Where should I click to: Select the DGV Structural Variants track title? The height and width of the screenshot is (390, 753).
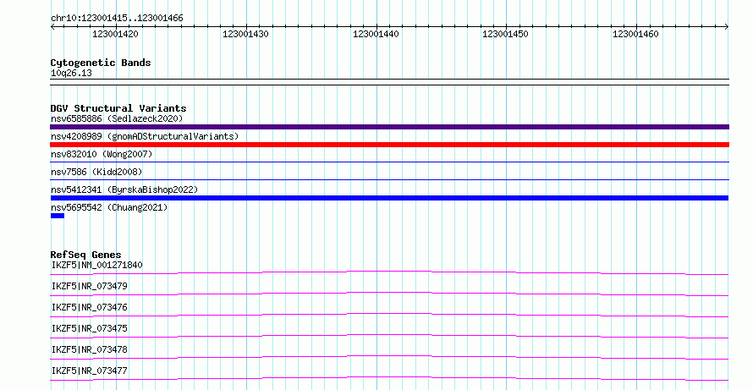pyautogui.click(x=118, y=108)
